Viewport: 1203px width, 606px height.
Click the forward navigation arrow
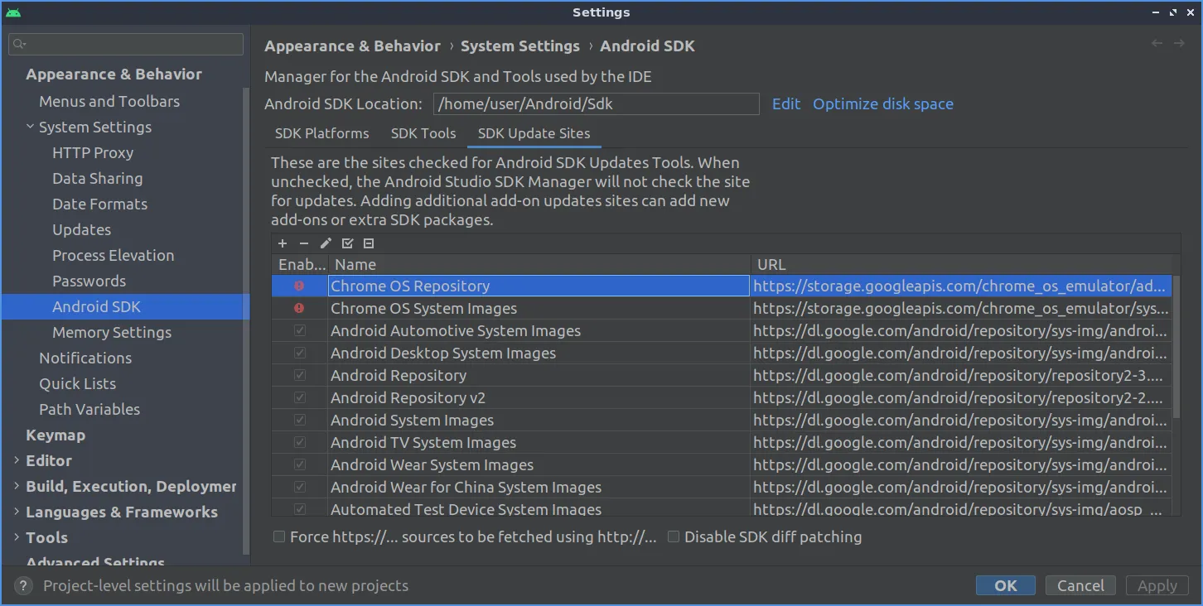click(1179, 43)
